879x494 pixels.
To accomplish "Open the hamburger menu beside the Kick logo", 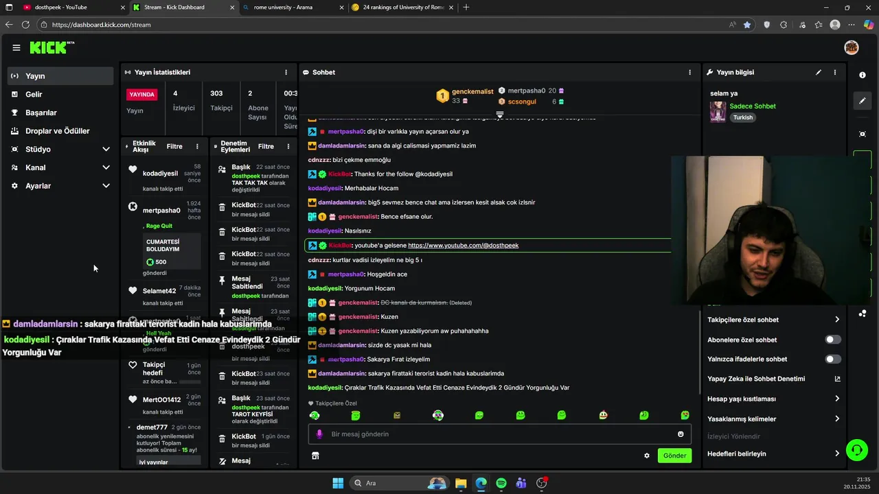I will [x=16, y=47].
